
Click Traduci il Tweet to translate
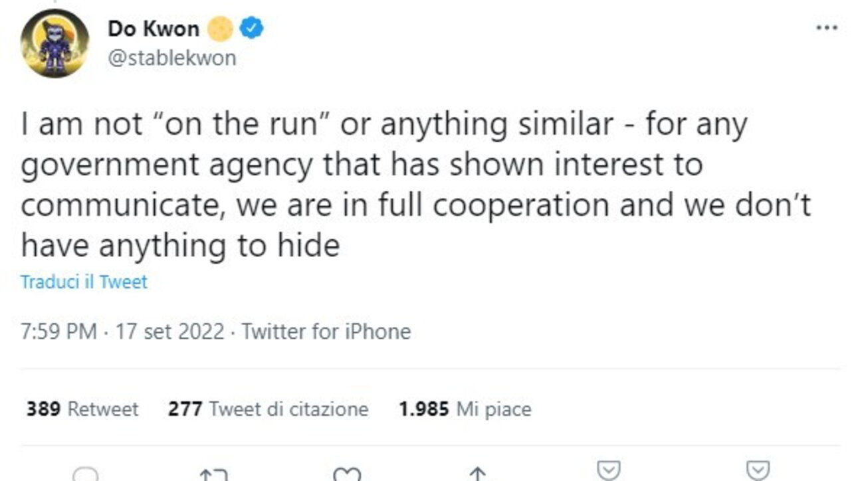(x=84, y=282)
